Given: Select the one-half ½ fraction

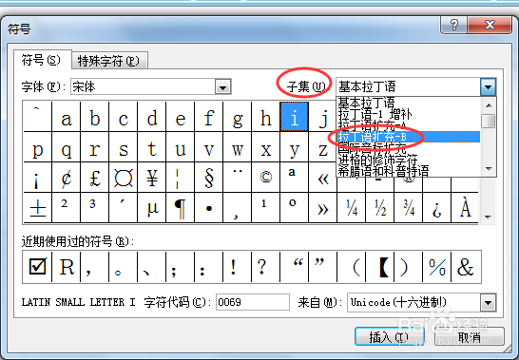Looking at the screenshot, I should pyautogui.click(x=380, y=208).
